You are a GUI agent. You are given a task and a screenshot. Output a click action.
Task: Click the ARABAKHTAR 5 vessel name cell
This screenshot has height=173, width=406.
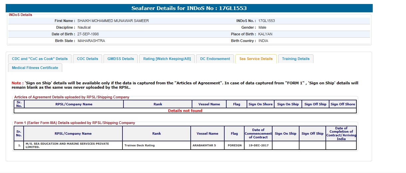point(204,145)
